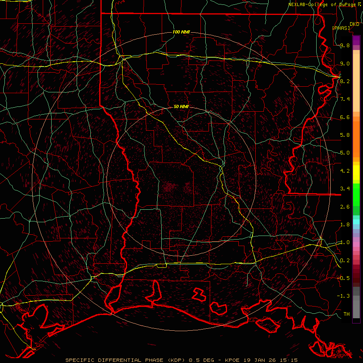Viewport: 363px width, 363px height.
Task: Click the 2.6 scale value
Action: tap(345, 207)
